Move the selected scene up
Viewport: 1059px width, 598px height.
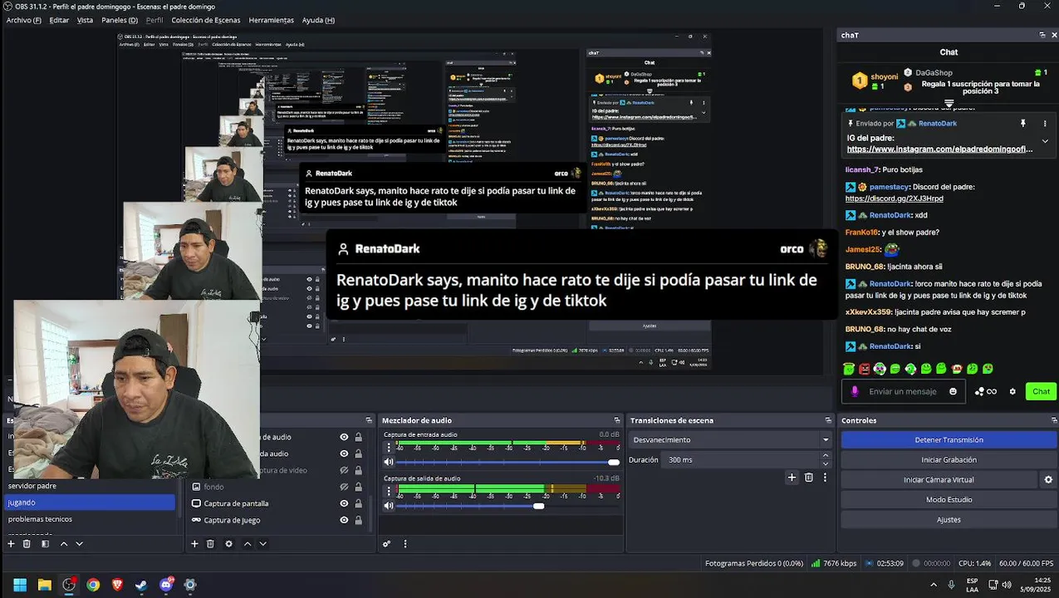(x=64, y=544)
